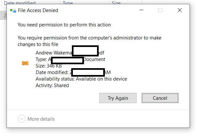The image size is (197, 136).
Task: Click the dialog's minimize button
Action: (x=141, y=10)
